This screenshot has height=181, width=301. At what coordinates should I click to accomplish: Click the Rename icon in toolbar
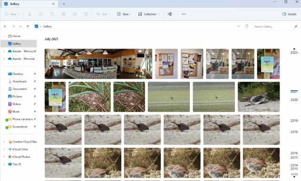(63, 14)
